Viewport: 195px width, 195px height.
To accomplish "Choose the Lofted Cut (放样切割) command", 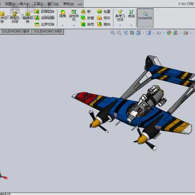I will [44, 18].
